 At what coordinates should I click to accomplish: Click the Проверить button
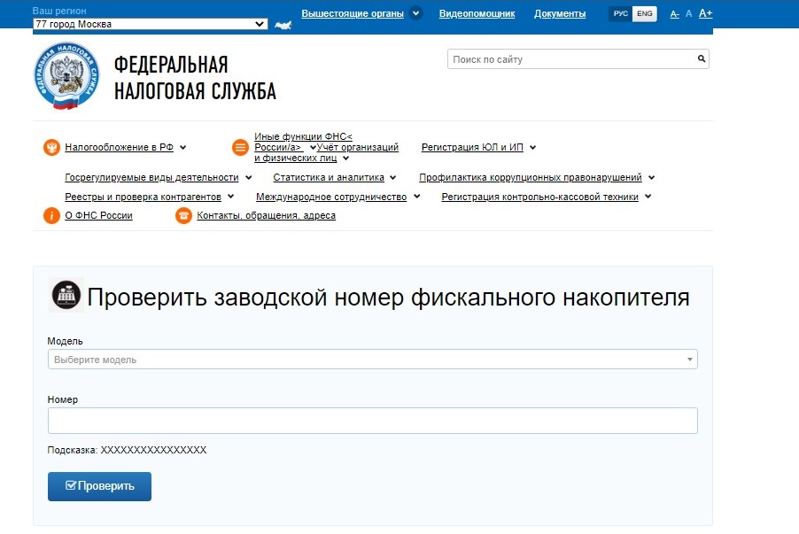(99, 486)
